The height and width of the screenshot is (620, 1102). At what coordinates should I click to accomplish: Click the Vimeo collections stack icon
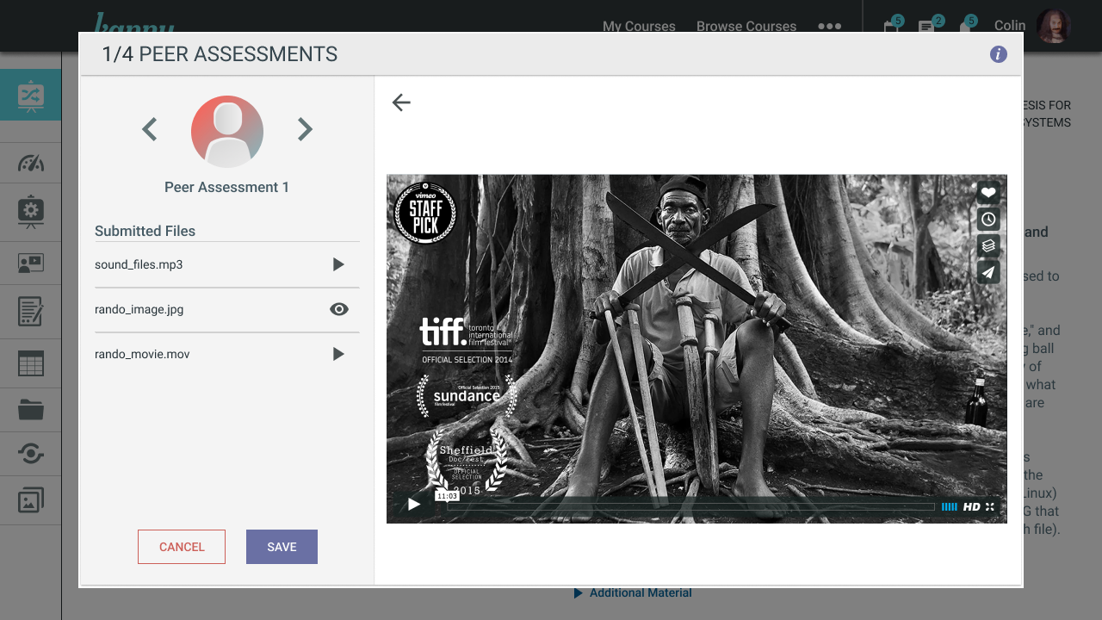click(988, 245)
